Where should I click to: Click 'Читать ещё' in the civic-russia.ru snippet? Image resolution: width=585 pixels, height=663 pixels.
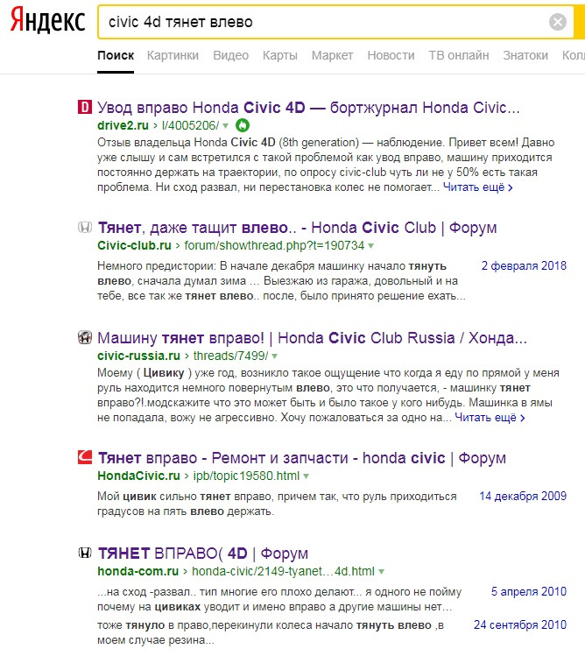click(490, 418)
